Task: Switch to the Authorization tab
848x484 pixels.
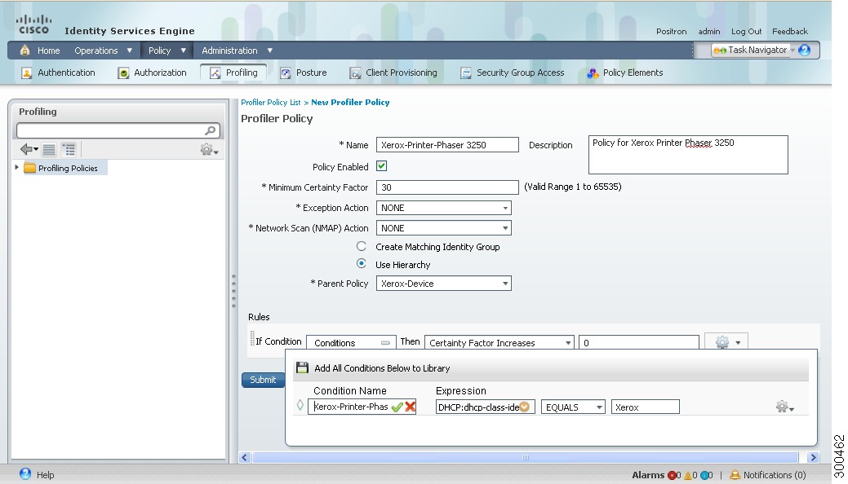Action: tap(153, 73)
